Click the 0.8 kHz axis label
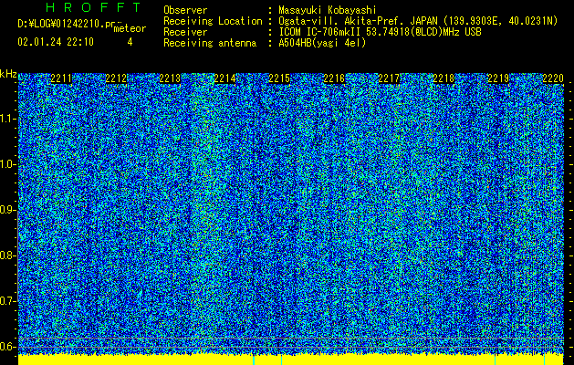 tap(7, 255)
